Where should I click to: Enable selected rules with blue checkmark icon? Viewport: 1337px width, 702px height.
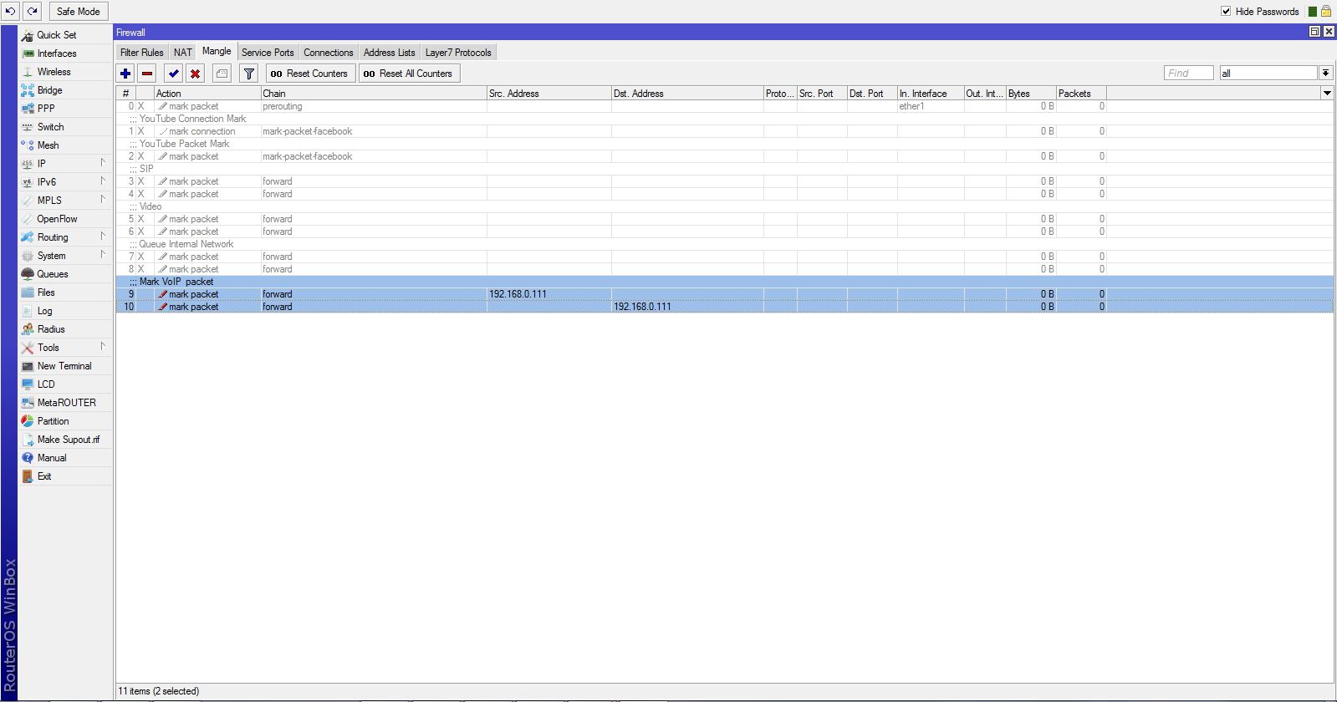pos(173,74)
